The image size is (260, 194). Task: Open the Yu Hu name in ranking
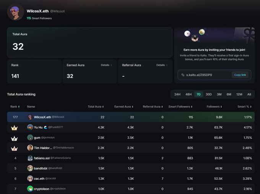(x=38, y=127)
